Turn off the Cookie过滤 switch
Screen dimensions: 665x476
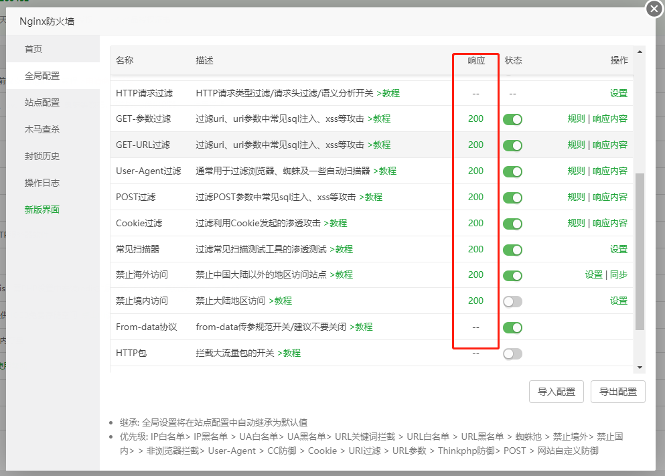click(x=512, y=224)
